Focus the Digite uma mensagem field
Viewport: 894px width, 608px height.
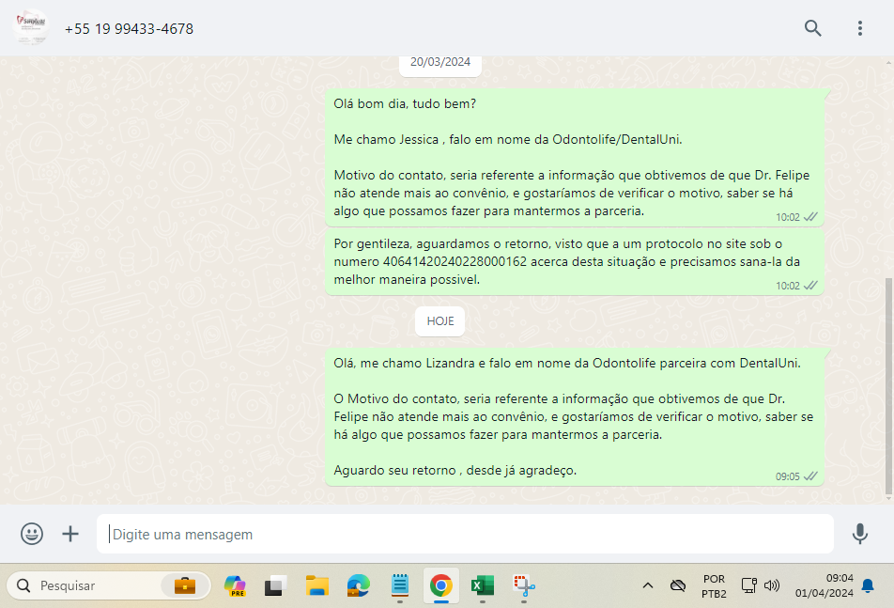pos(465,534)
